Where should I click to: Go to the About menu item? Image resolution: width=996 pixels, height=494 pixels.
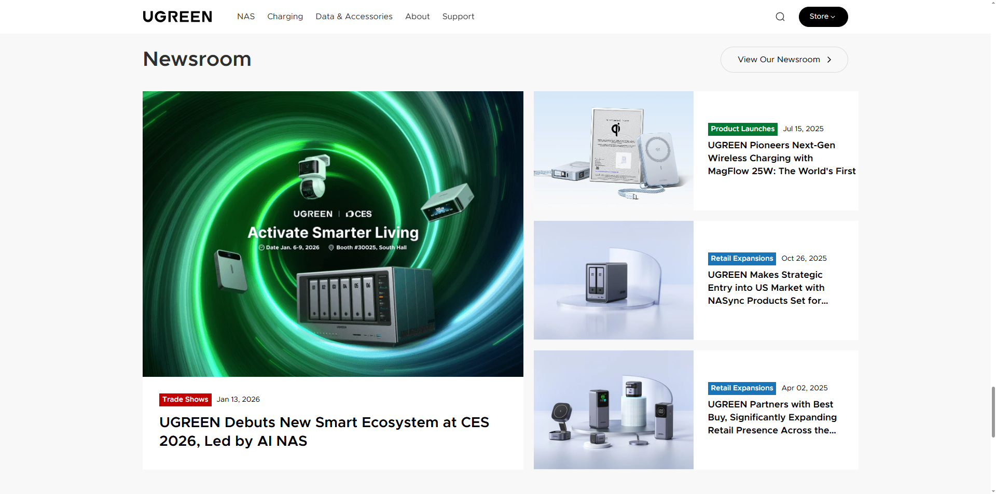click(x=417, y=17)
